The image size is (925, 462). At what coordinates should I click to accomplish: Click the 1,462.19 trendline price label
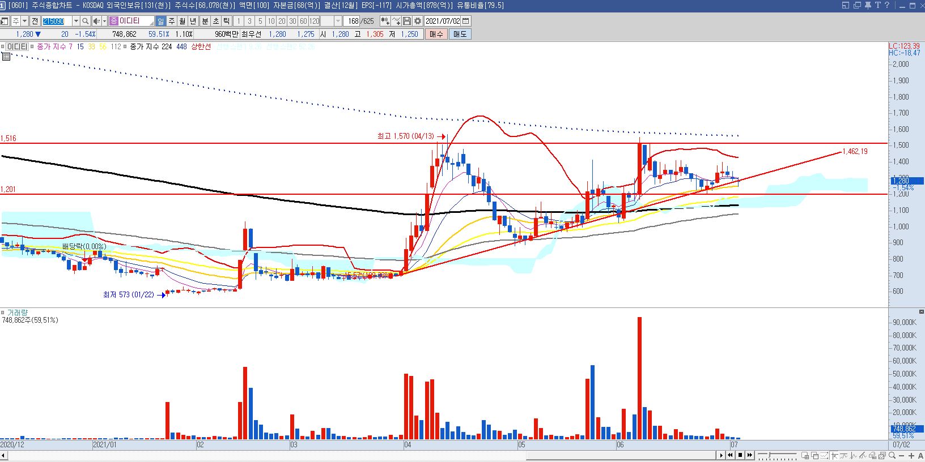[855, 151]
